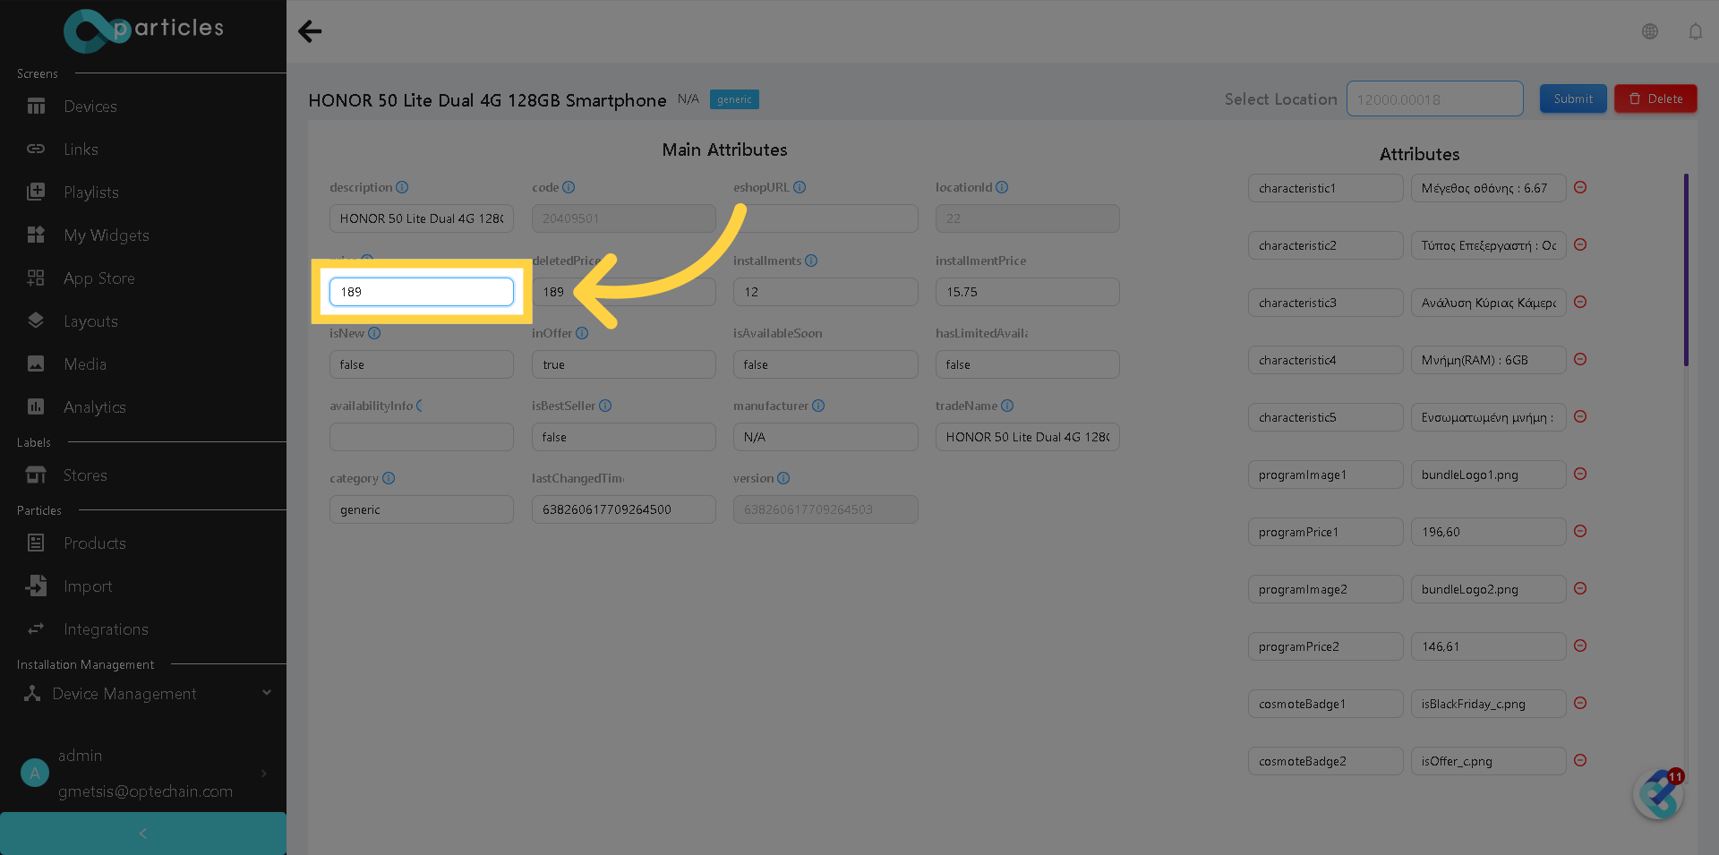The image size is (1719, 855).
Task: Click the installmentPrice field showing 15.75
Action: (x=1028, y=292)
